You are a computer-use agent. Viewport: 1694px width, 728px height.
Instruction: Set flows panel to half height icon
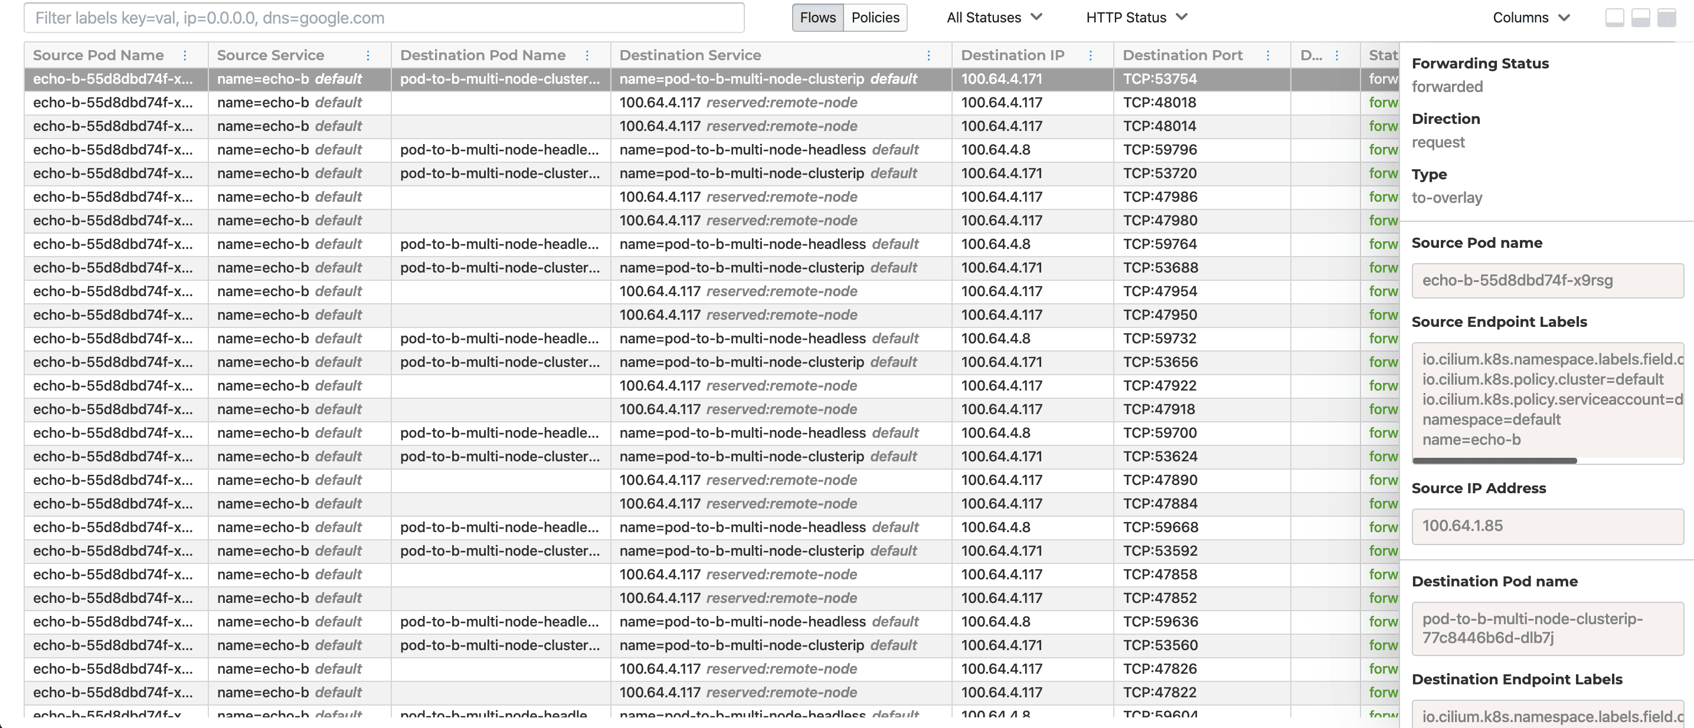(x=1640, y=18)
